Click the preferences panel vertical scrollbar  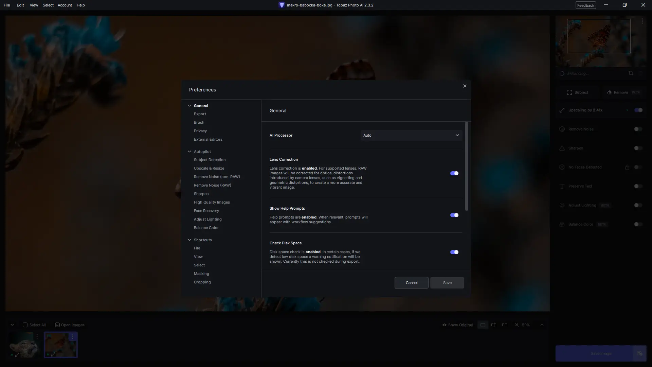467,167
